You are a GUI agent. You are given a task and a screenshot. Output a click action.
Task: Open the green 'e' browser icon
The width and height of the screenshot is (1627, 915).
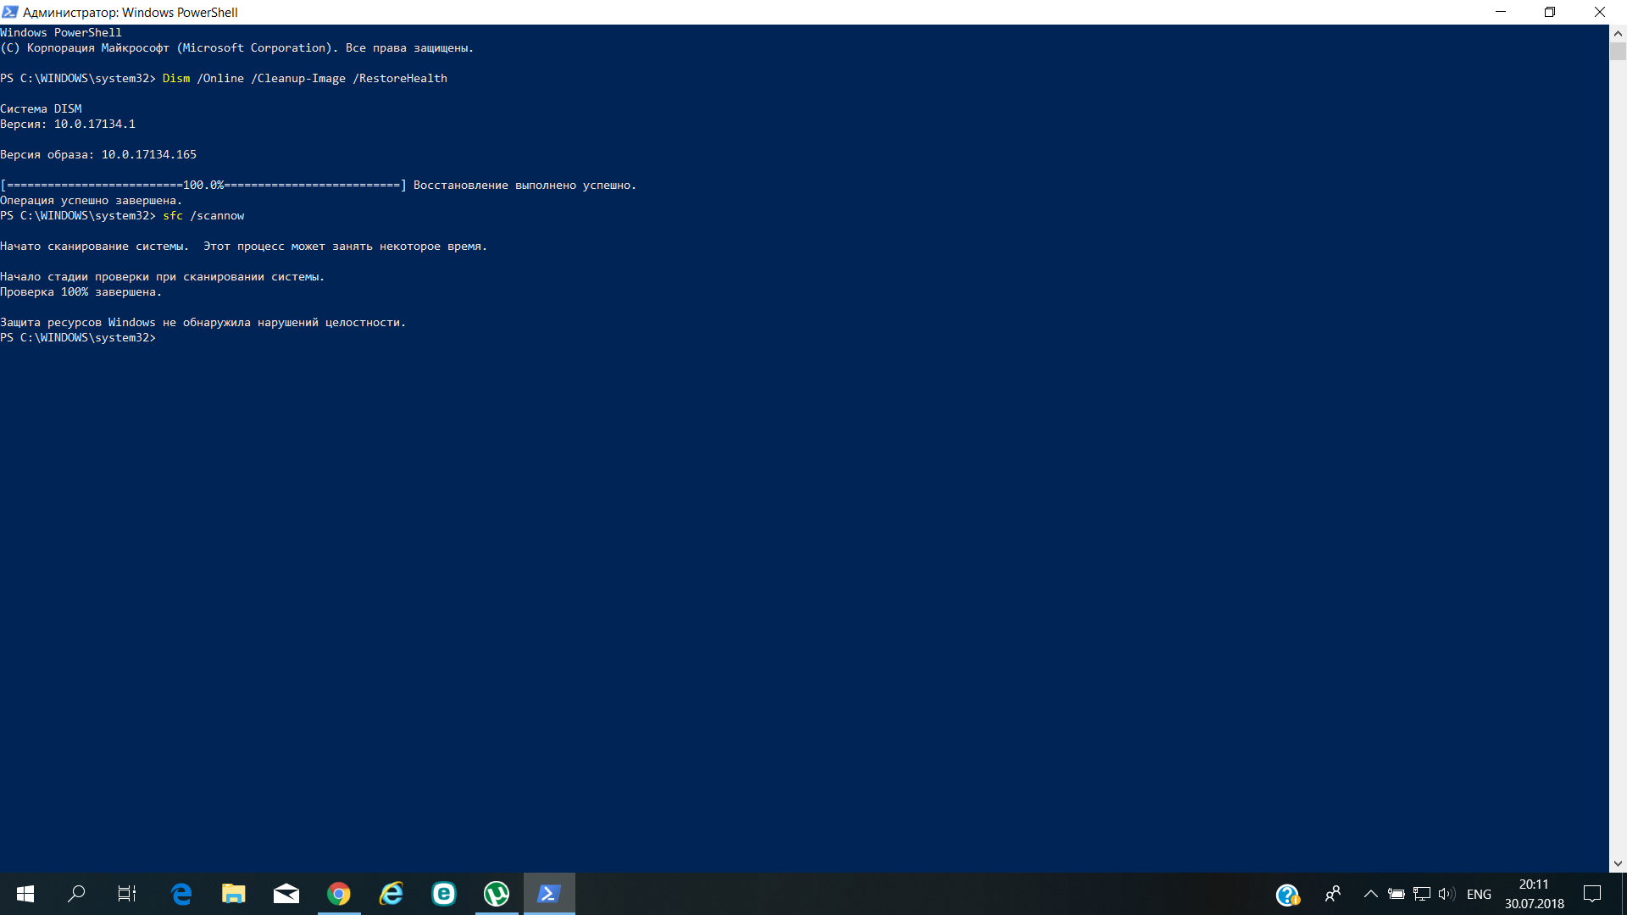click(444, 894)
